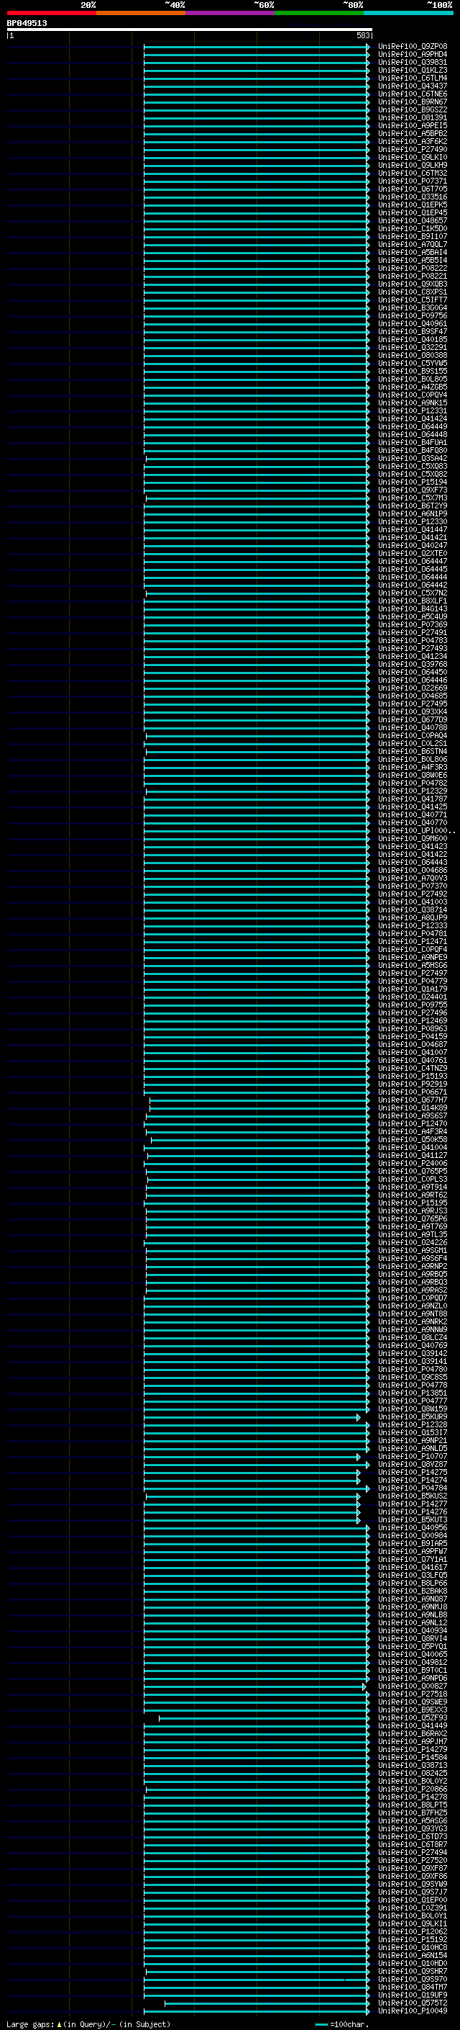
Task: Click the purple ~60% identity legend bar
Action: [x=229, y=13]
